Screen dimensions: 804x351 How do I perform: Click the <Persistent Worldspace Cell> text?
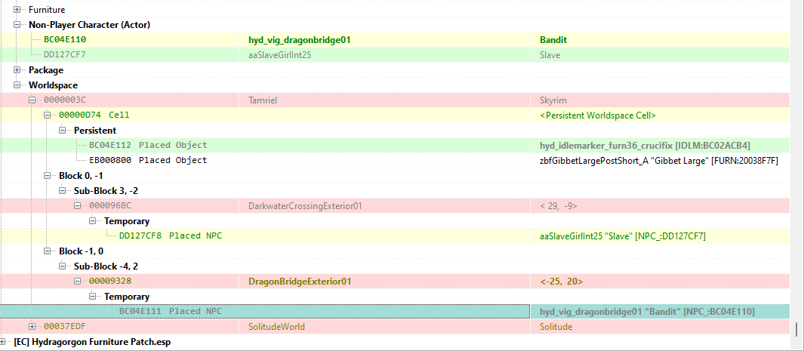pyautogui.click(x=598, y=115)
